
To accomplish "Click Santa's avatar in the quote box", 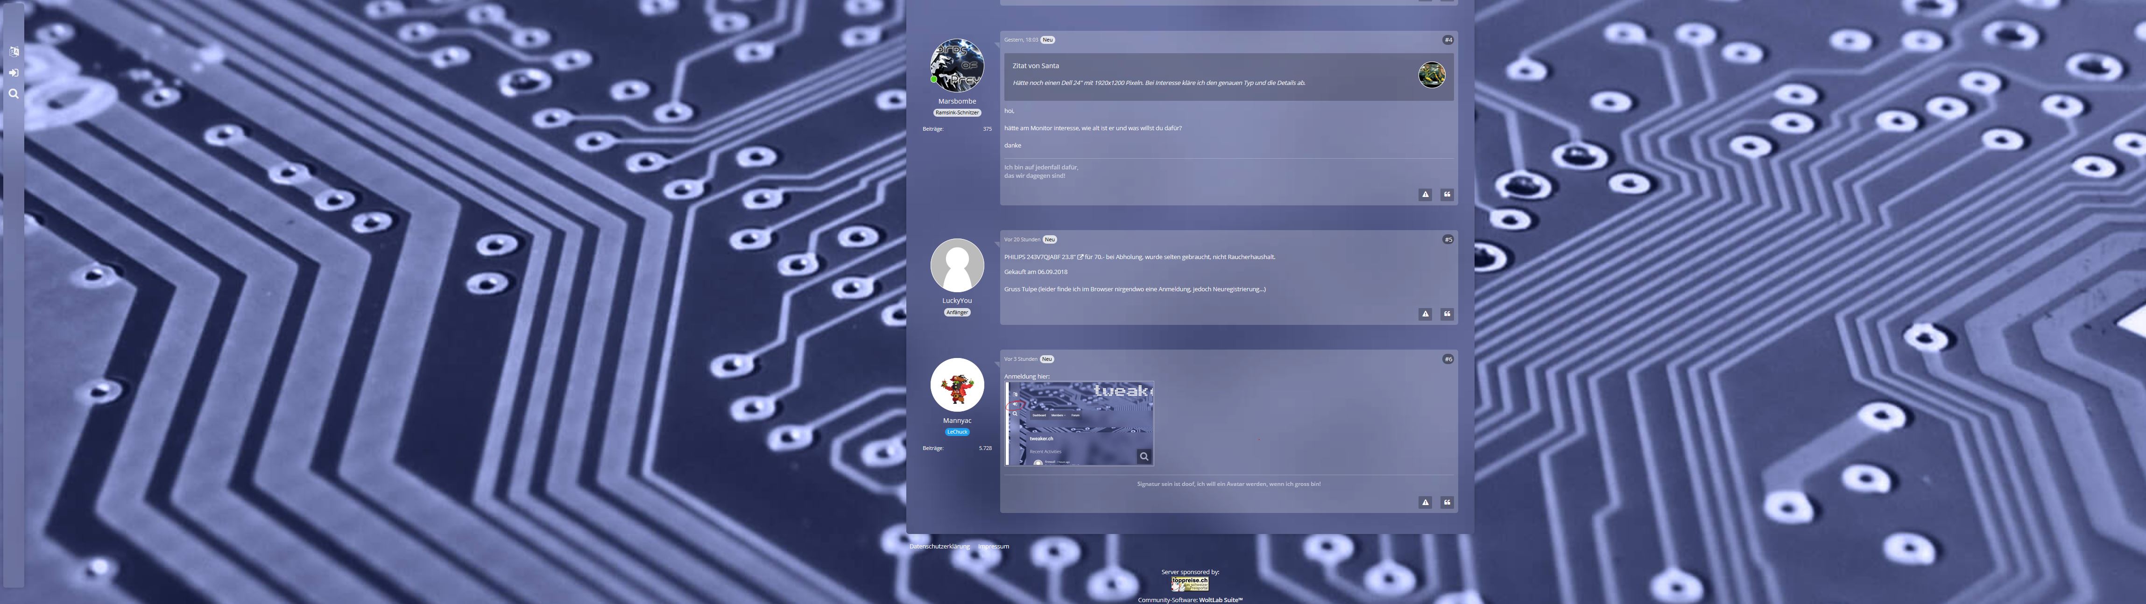I will 1431,75.
